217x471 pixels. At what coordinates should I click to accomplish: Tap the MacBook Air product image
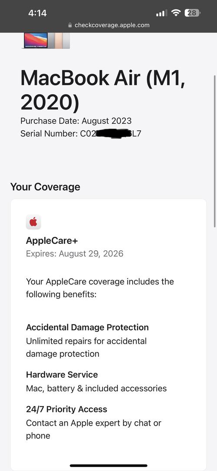(47, 41)
